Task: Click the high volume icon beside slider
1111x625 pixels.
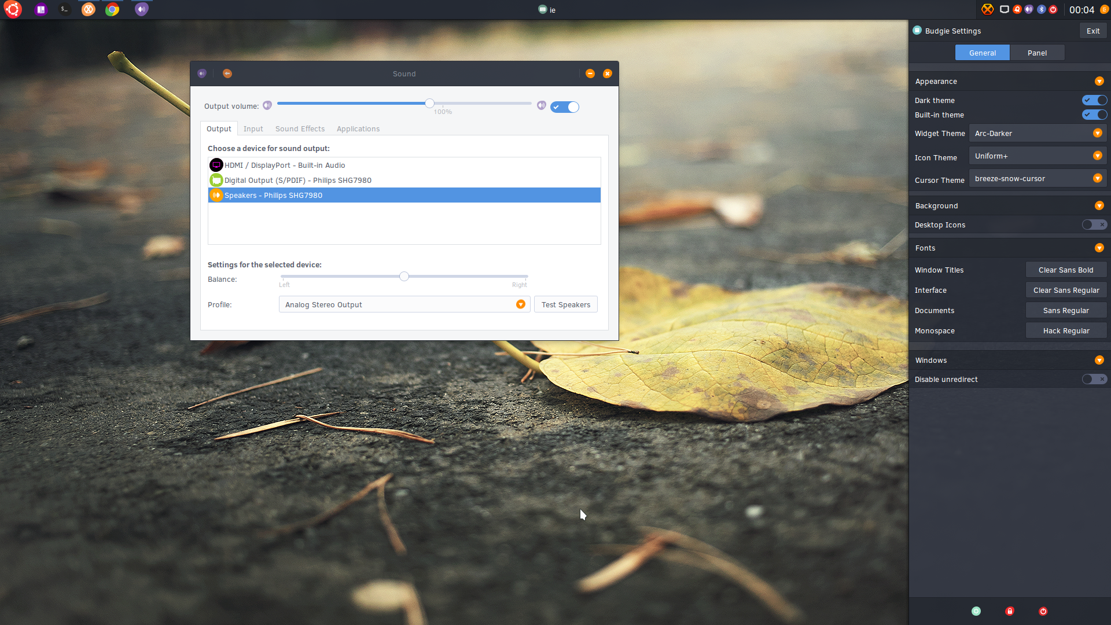Action: pos(542,105)
